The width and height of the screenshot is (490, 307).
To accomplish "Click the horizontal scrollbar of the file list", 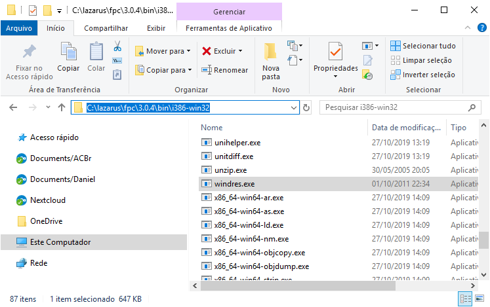I will click(298, 286).
